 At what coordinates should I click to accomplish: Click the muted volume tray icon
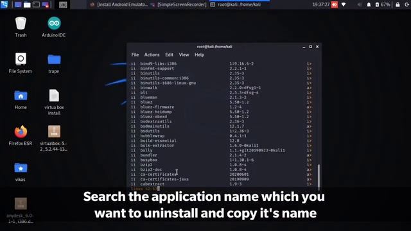[x=360, y=4]
